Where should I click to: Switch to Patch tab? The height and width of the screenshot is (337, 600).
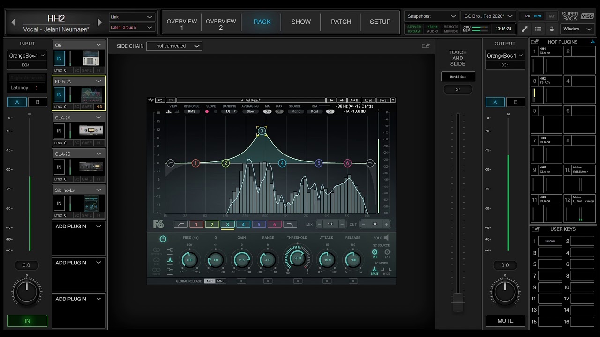pos(341,22)
